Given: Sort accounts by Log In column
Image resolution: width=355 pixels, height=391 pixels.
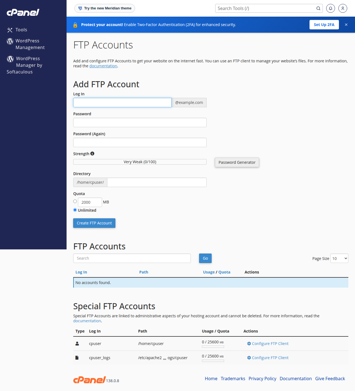Looking at the screenshot, I should pyautogui.click(x=81, y=272).
